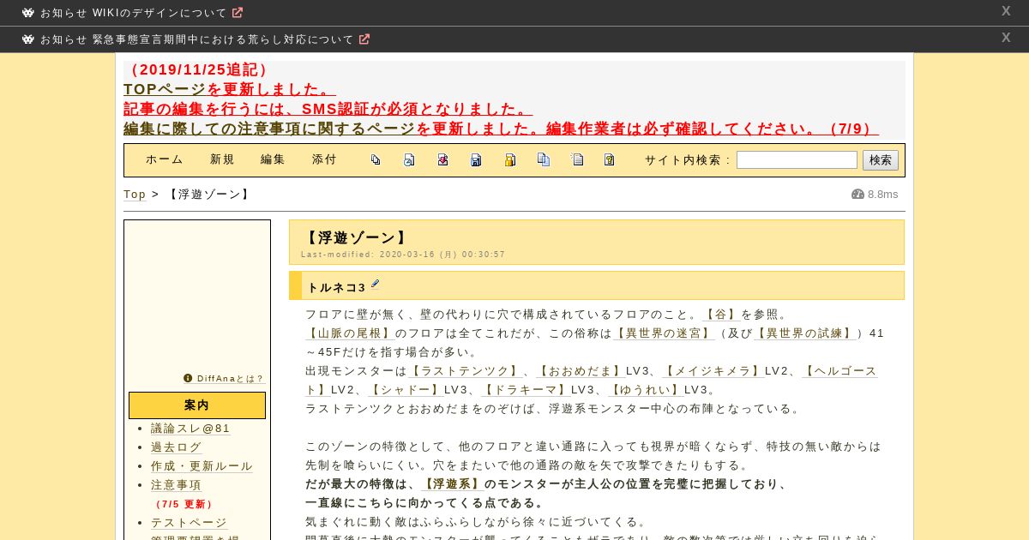The width and height of the screenshot is (1029, 540).
Task: Click the overlapping blue pages icon
Action: (x=544, y=159)
